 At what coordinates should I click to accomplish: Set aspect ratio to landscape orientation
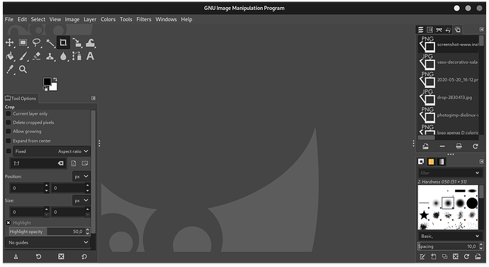[x=84, y=164]
